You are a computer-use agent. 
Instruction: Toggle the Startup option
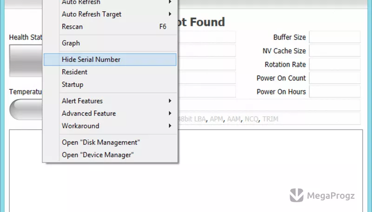point(110,85)
